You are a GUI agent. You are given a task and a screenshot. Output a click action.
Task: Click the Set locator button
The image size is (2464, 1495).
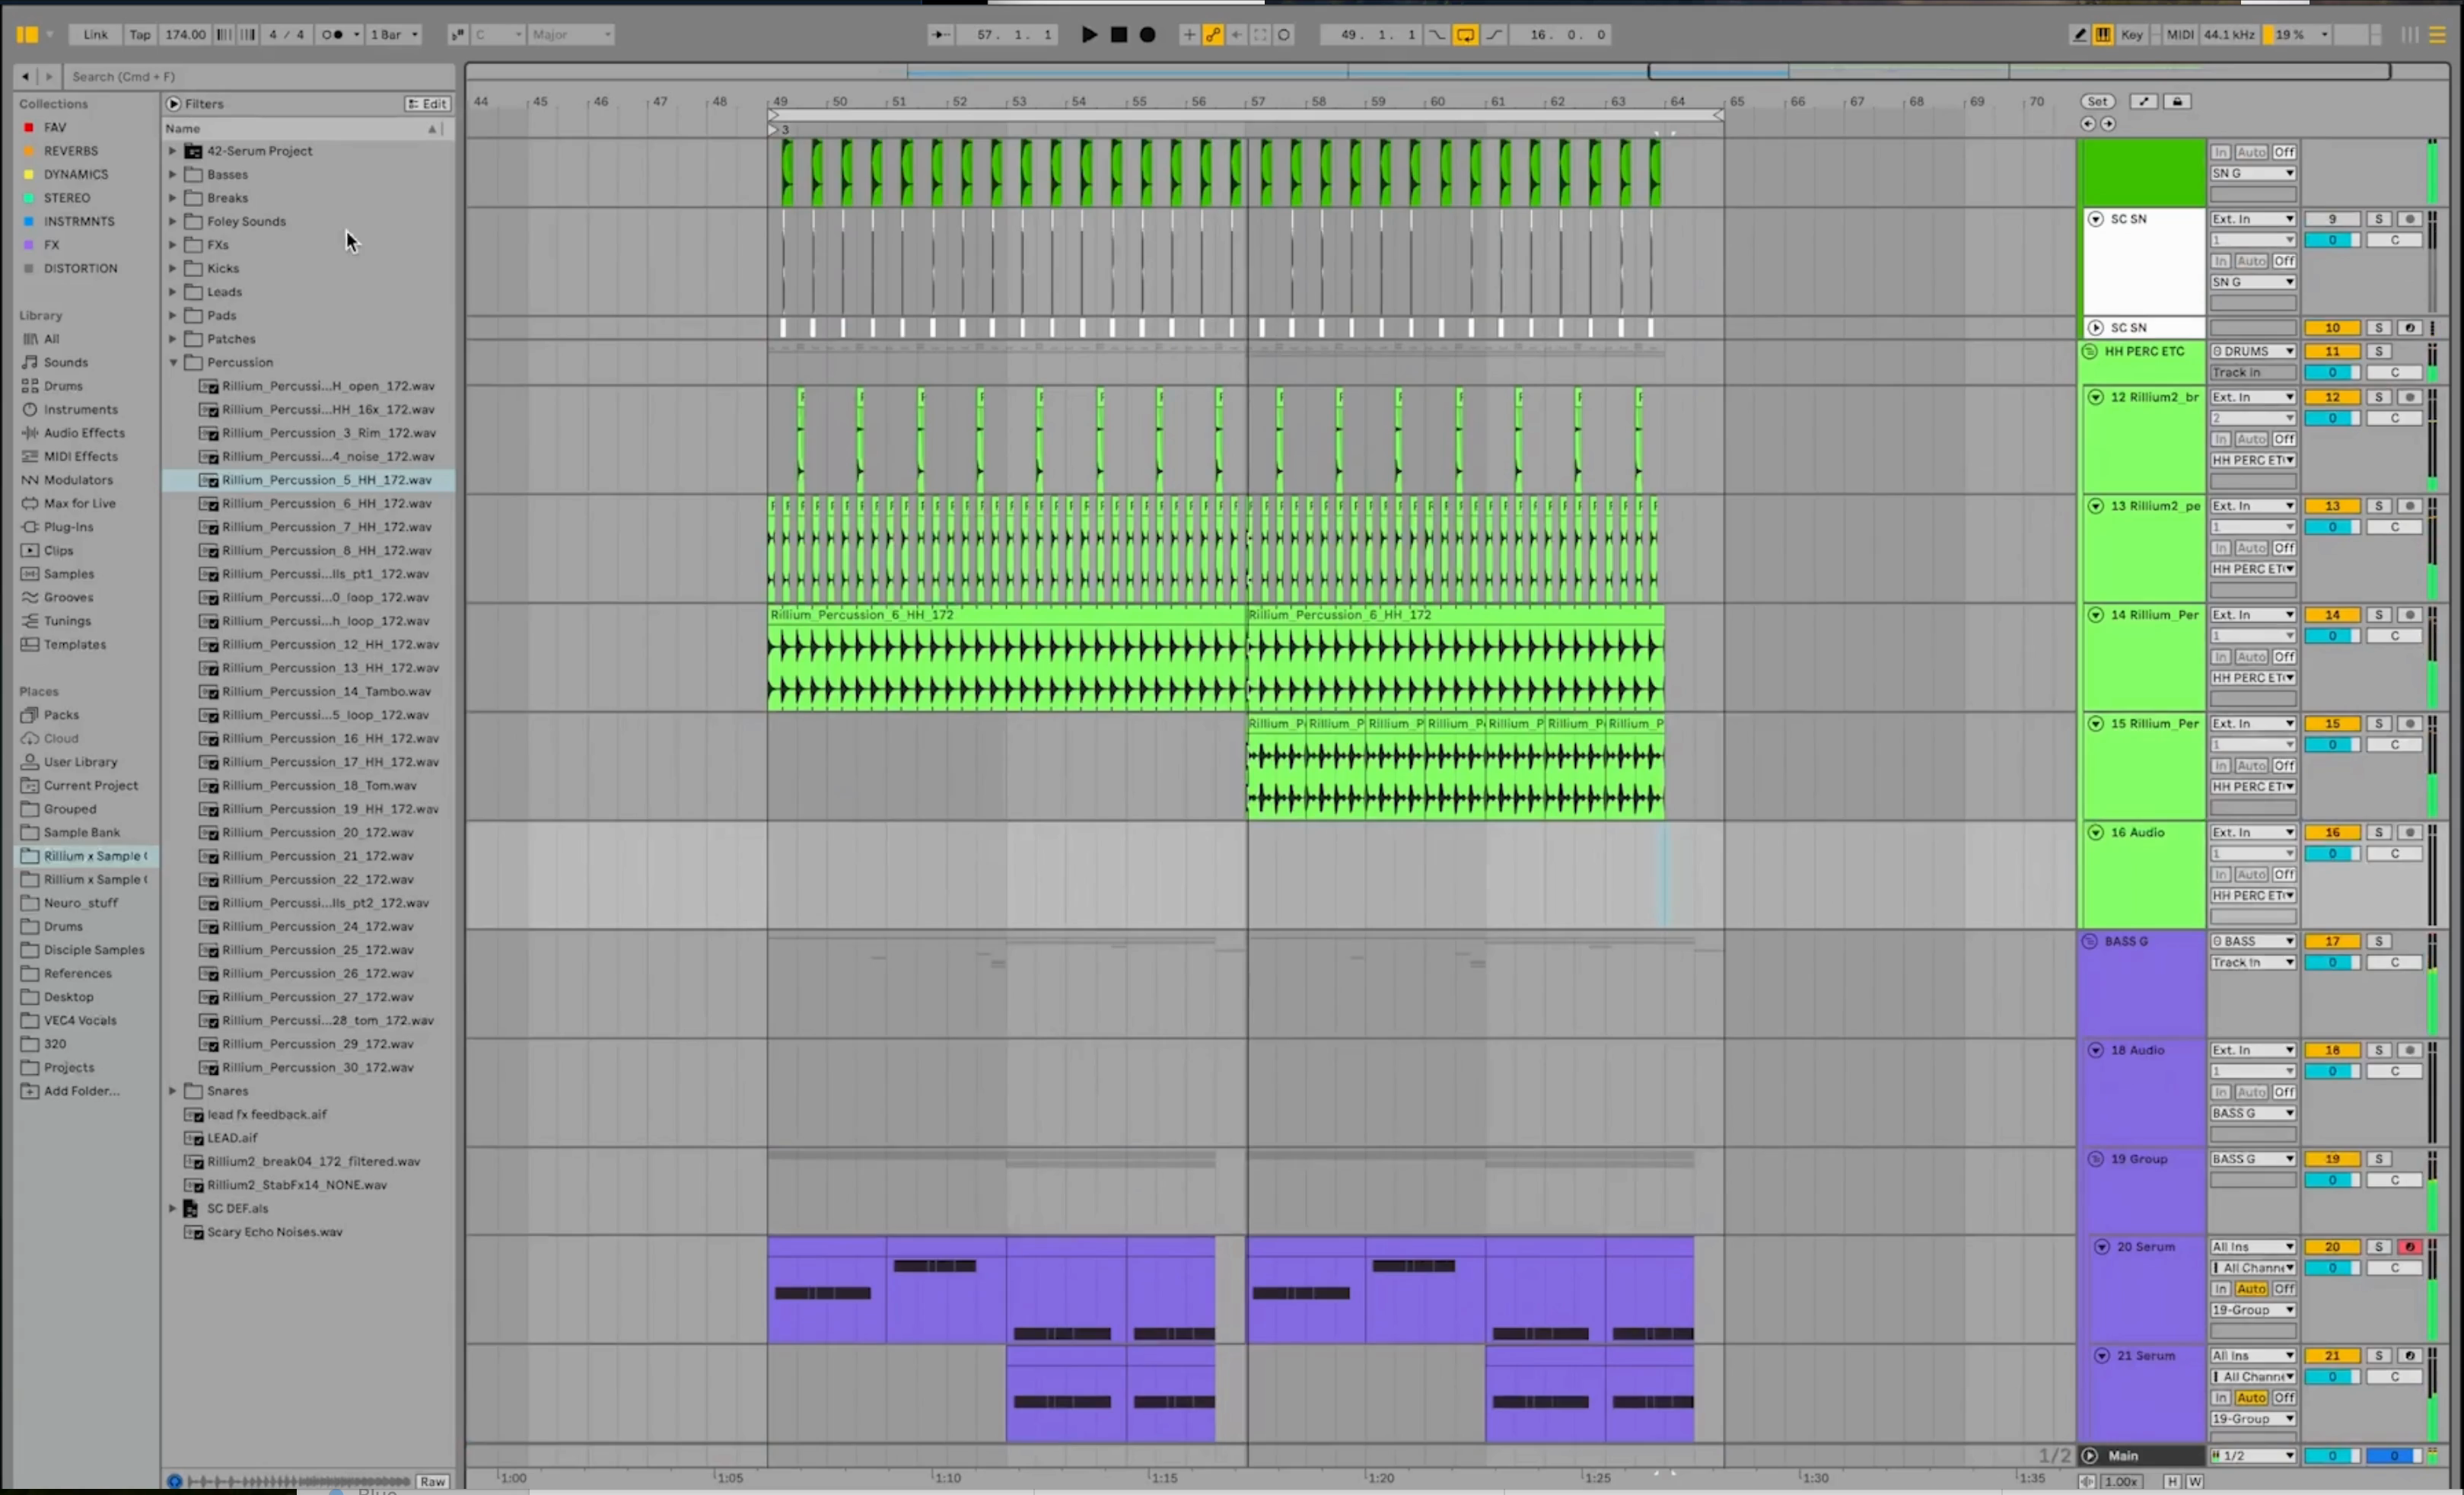tap(2097, 101)
